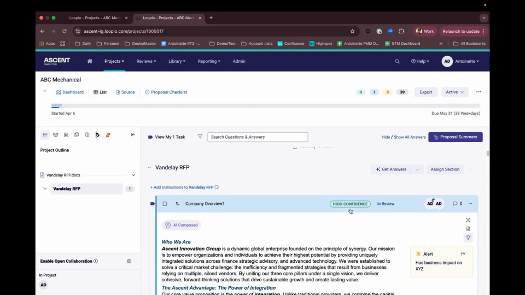
Task: Collapse Vandelay RFP outline tree chevron
Action: pos(45,188)
